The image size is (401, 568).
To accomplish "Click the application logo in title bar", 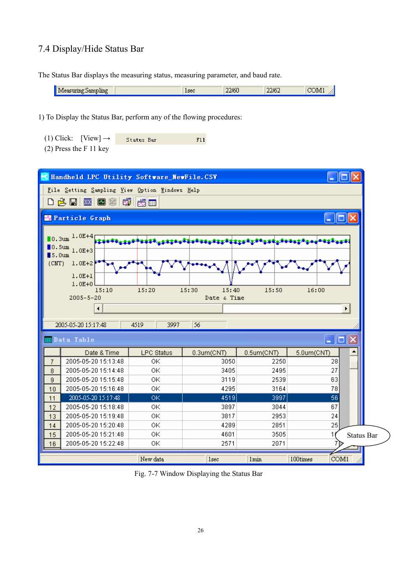I will click(45, 177).
